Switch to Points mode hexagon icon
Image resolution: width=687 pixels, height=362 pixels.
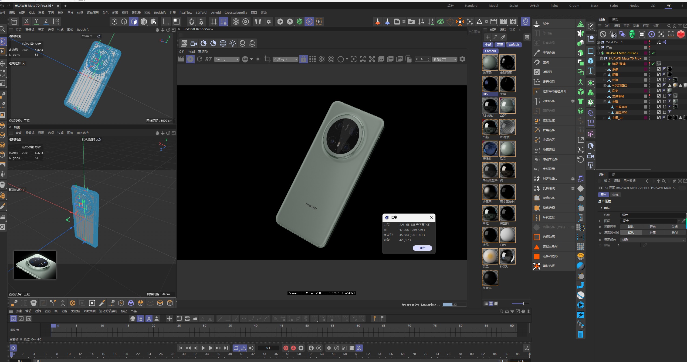(x=114, y=22)
